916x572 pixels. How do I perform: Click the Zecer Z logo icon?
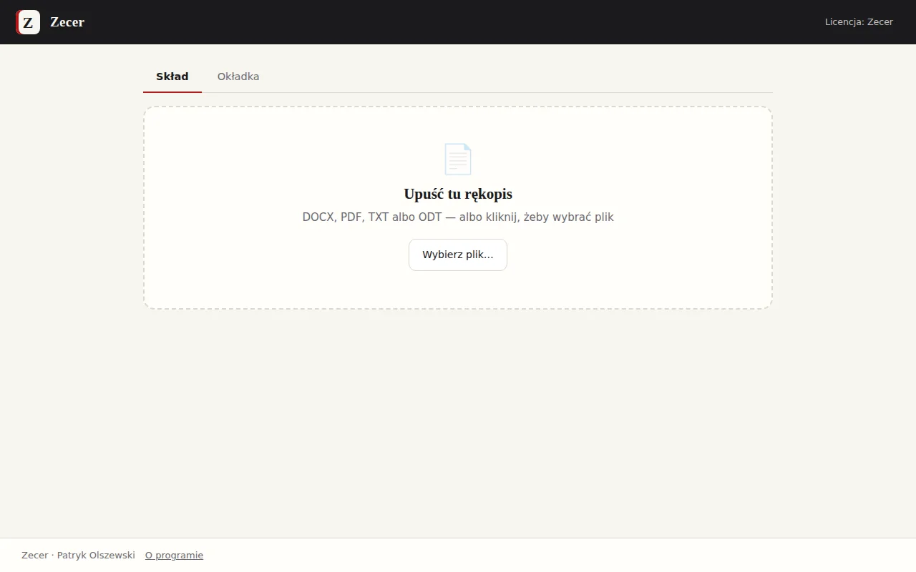point(28,22)
